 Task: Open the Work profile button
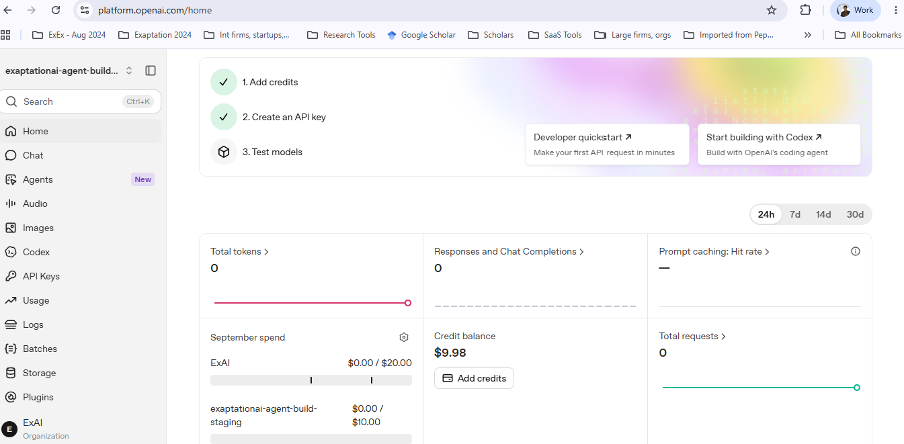point(856,10)
